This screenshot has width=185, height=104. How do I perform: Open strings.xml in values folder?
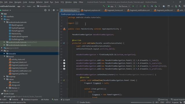[x=16, y=85]
